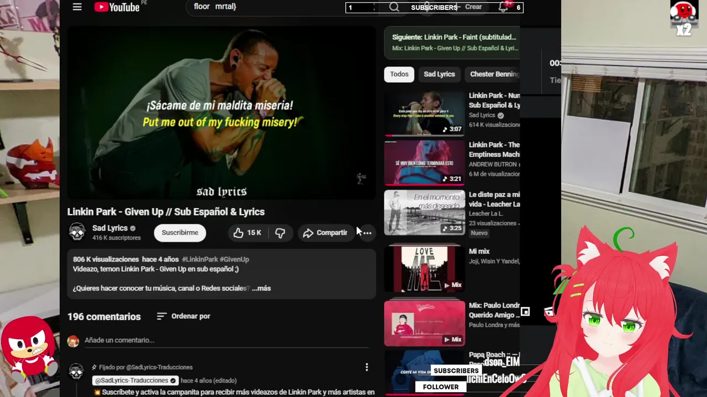Open Linkin Park Numb video thumbnail

coord(425,113)
